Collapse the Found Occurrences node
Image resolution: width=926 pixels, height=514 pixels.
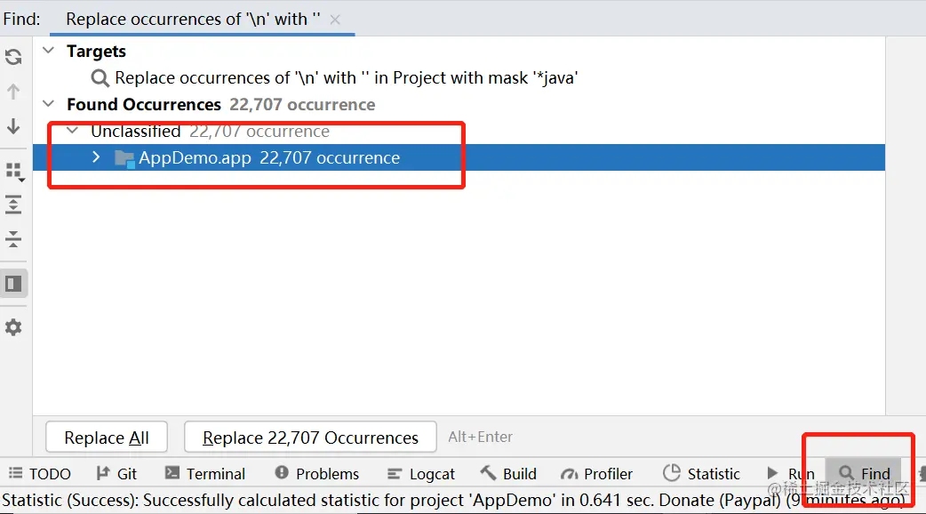(50, 105)
